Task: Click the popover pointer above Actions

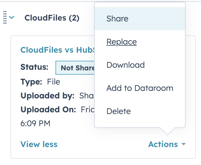Action: (x=167, y=131)
